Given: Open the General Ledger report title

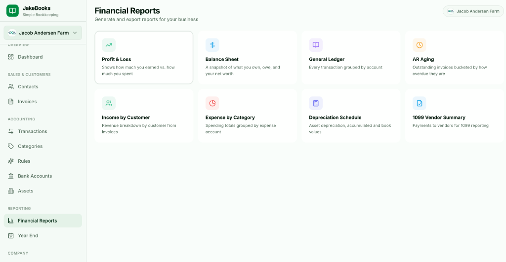Looking at the screenshot, I should 327,59.
